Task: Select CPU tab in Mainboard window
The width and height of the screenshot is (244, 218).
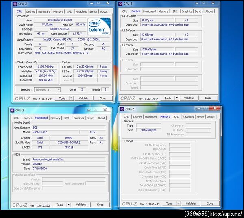Action: (x=17, y=118)
